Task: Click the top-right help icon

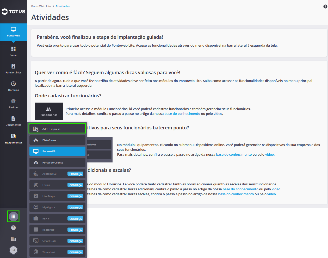Action: pos(325,7)
